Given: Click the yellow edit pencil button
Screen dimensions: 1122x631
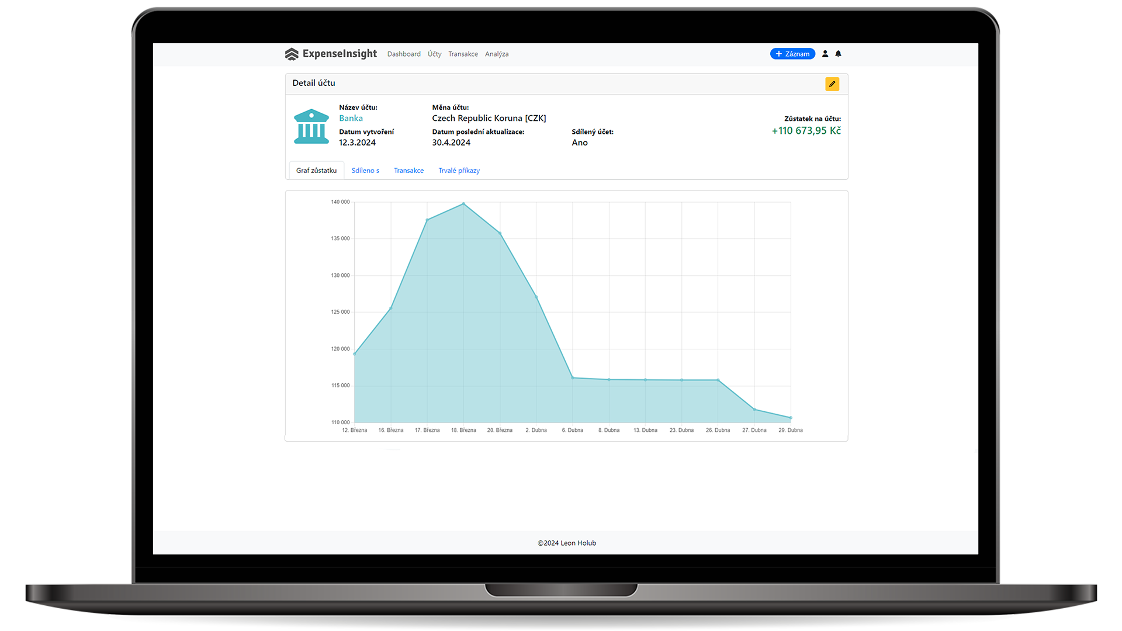Looking at the screenshot, I should pos(832,84).
